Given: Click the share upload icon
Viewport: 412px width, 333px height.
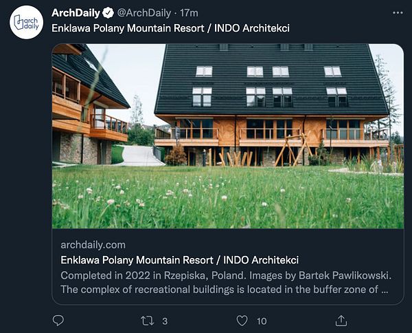Looking at the screenshot, I should click(x=341, y=321).
